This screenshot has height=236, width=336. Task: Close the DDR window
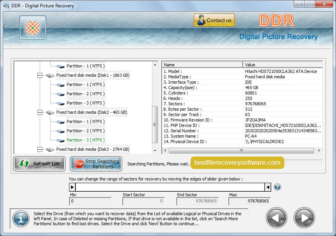point(324,4)
